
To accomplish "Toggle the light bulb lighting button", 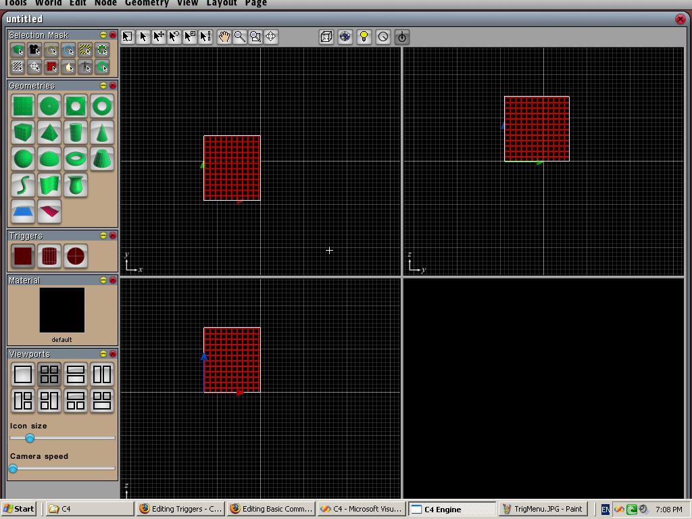I will (x=364, y=36).
